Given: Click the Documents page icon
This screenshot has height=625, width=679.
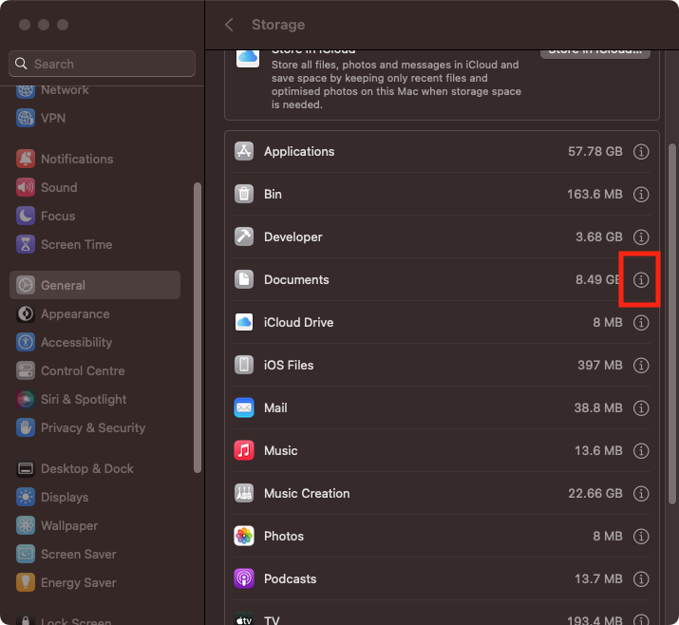Looking at the screenshot, I should click(x=244, y=280).
